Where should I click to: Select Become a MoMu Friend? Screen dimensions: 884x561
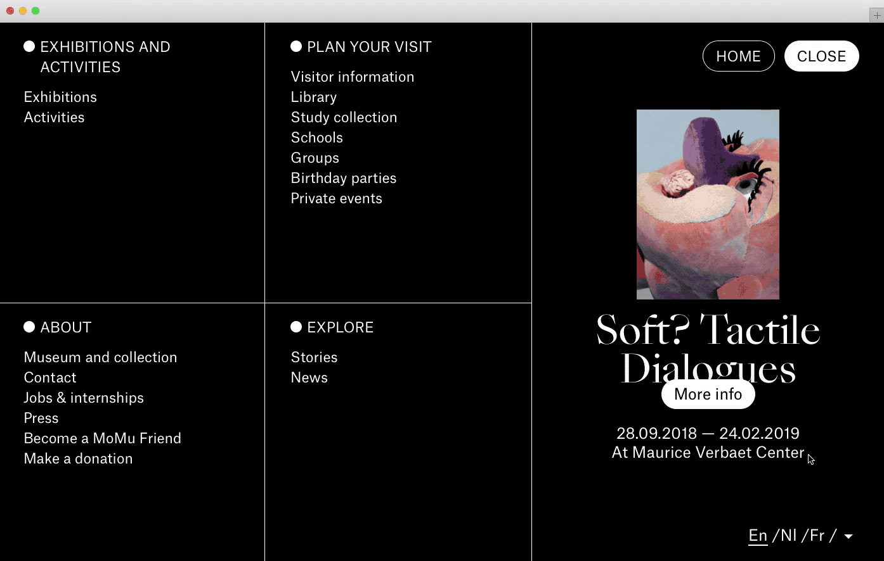pyautogui.click(x=103, y=438)
